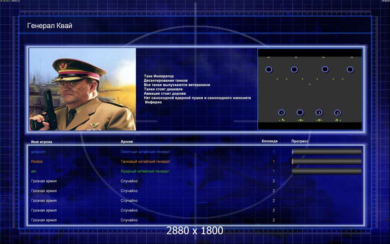Screen dimensions: 390x244
Task: Click the 'Инферно' line
Action: [x=153, y=102]
